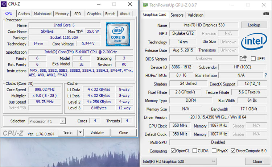Take a GPU-Z screenshot with camera icon
Viewport: 272px width, 167px height.
[x=266, y=13]
